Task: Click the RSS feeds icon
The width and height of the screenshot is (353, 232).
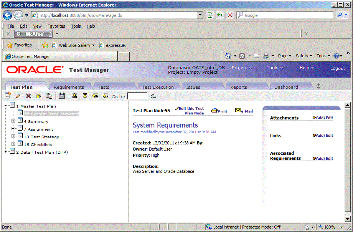Action: (x=242, y=56)
